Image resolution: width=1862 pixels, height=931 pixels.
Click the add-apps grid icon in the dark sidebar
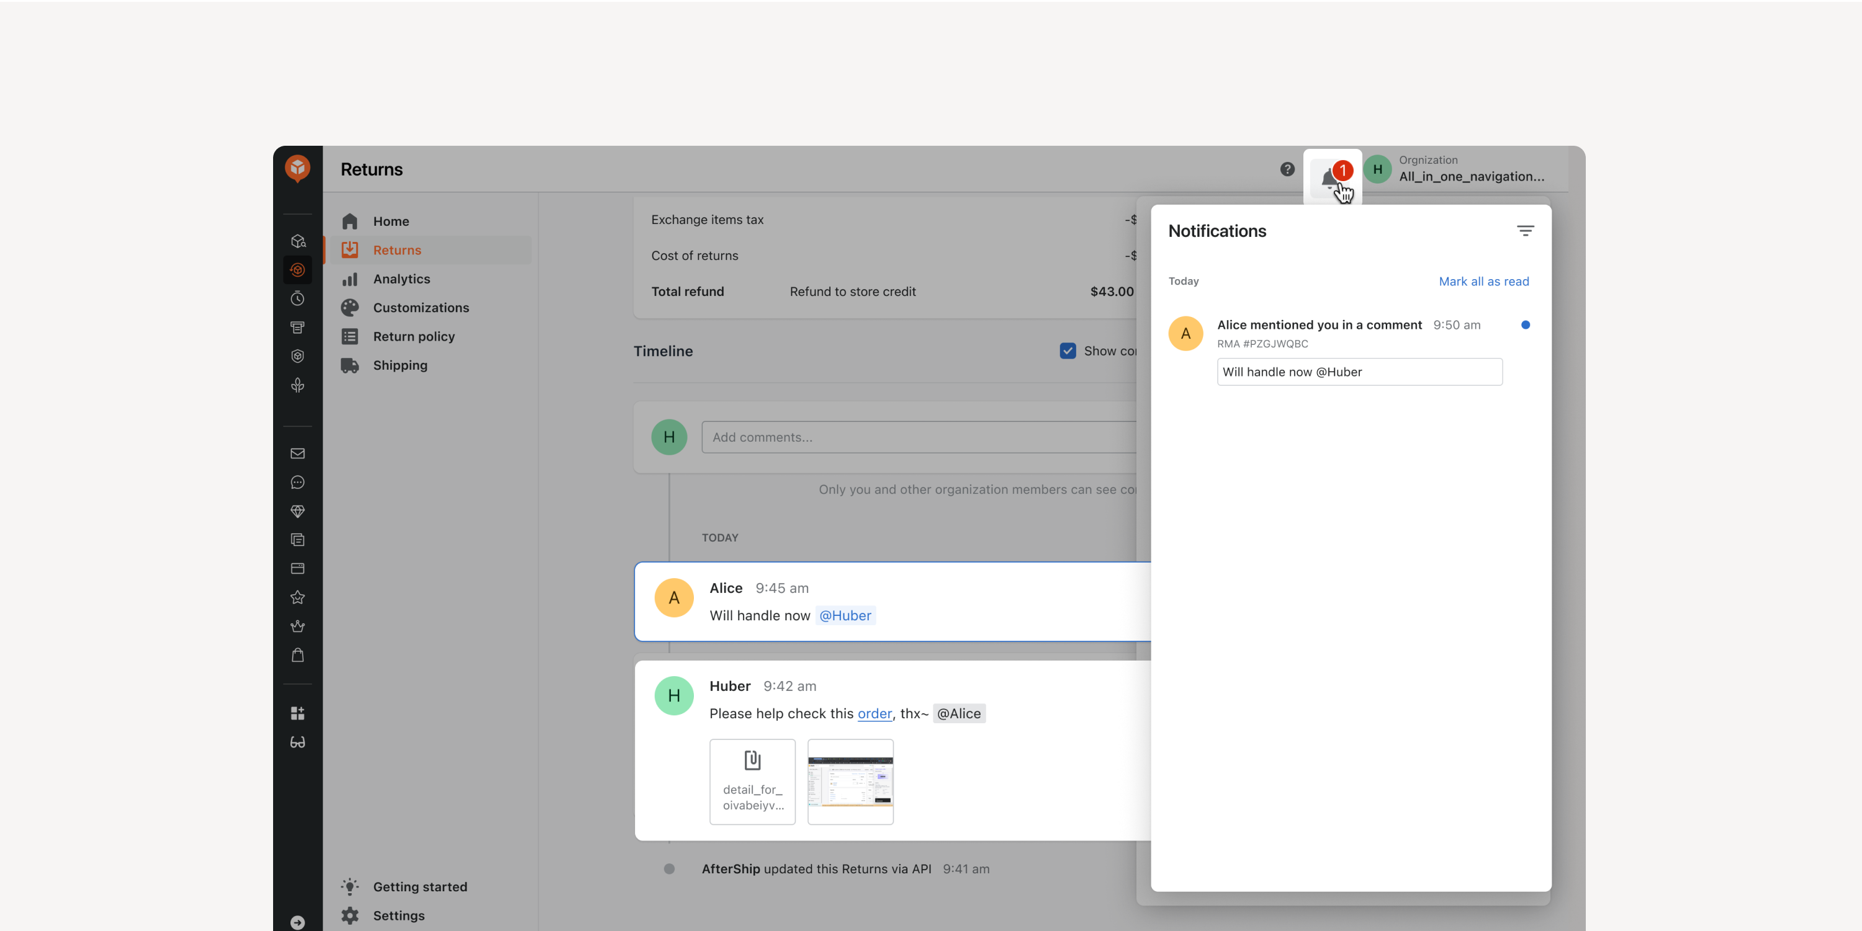297,713
